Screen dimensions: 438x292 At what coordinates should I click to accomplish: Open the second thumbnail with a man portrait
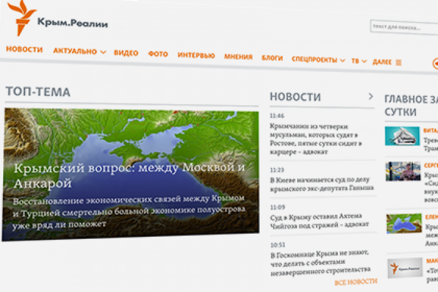click(403, 171)
